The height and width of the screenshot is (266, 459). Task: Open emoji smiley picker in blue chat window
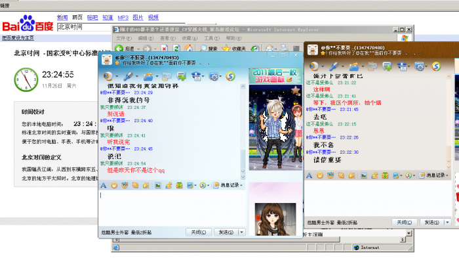tap(114, 185)
